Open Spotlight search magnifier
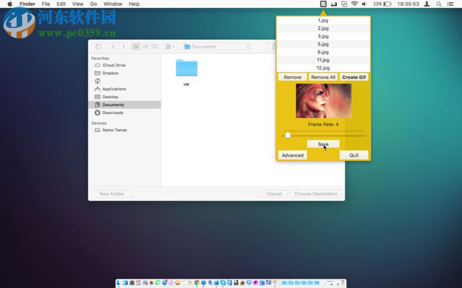This screenshot has height=288, width=462. point(439,4)
